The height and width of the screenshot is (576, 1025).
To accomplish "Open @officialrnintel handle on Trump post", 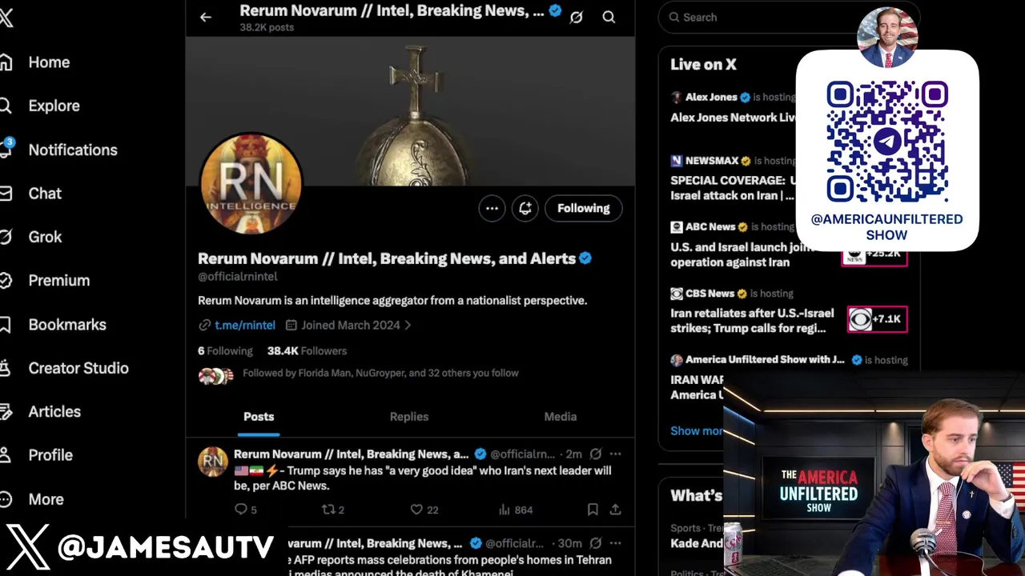I will click(x=522, y=454).
